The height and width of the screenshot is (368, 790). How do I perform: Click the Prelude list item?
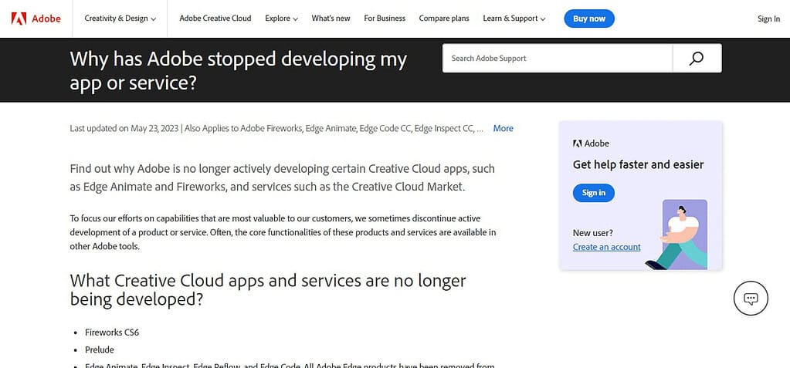pos(100,349)
